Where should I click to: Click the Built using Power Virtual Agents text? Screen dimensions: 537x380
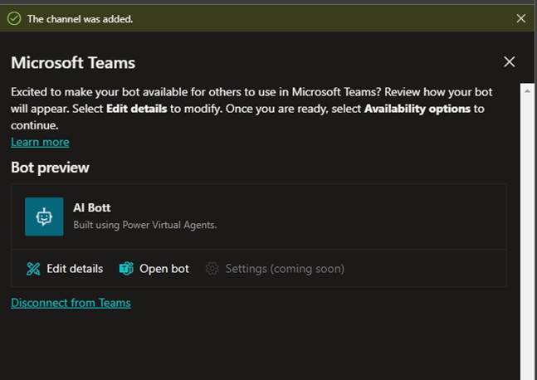[144, 224]
